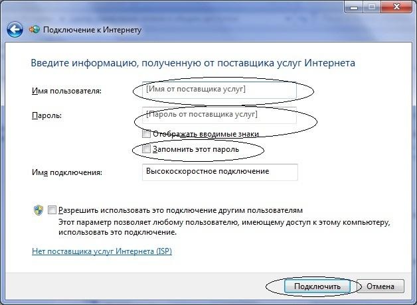
Task: Focus the Имя пользователя input field
Action: point(219,90)
